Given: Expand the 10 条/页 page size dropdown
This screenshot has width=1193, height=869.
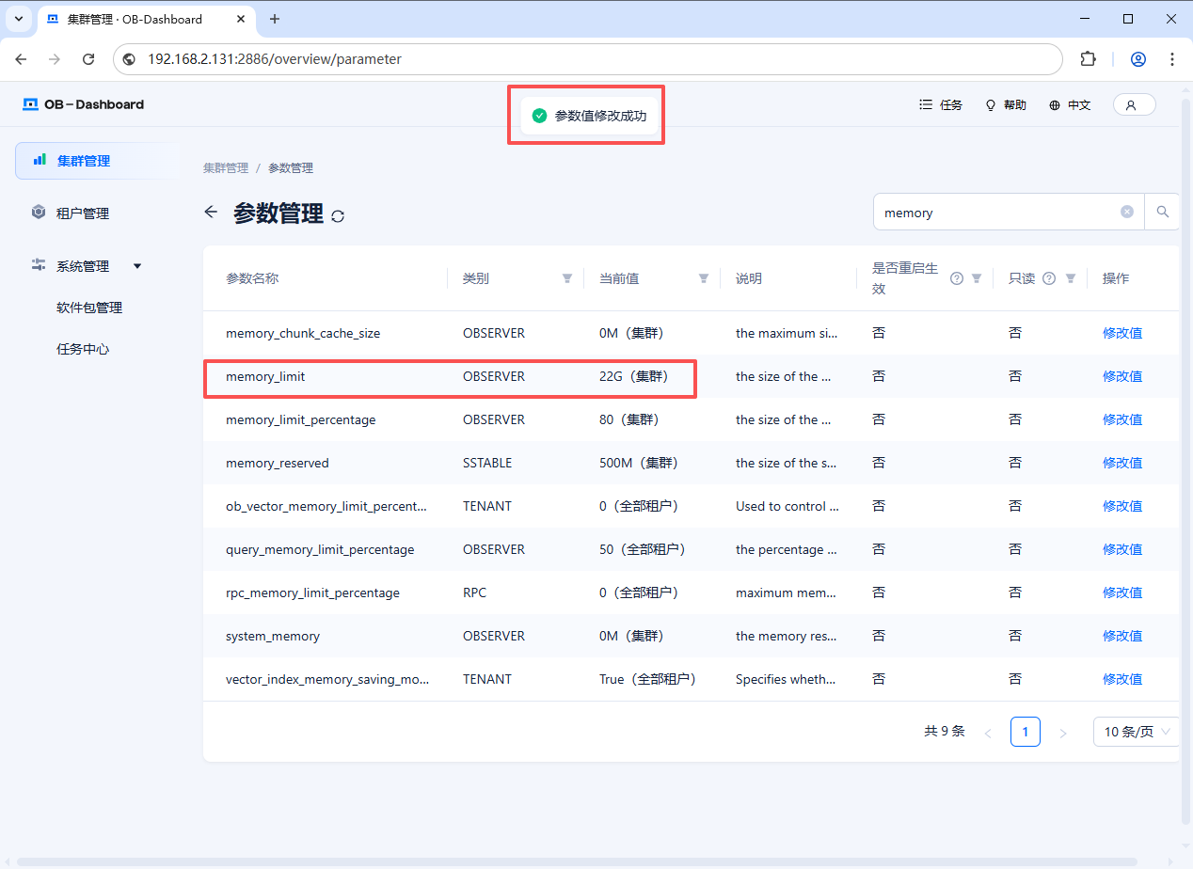Looking at the screenshot, I should [x=1137, y=732].
